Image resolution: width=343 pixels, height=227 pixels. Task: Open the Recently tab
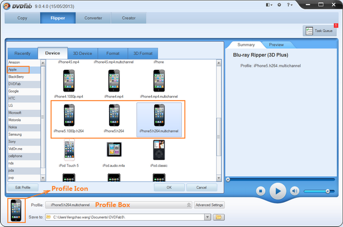click(22, 53)
